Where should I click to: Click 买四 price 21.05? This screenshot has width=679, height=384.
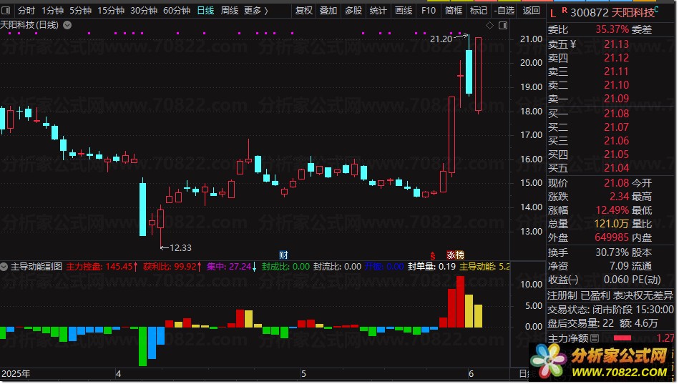(x=616, y=154)
